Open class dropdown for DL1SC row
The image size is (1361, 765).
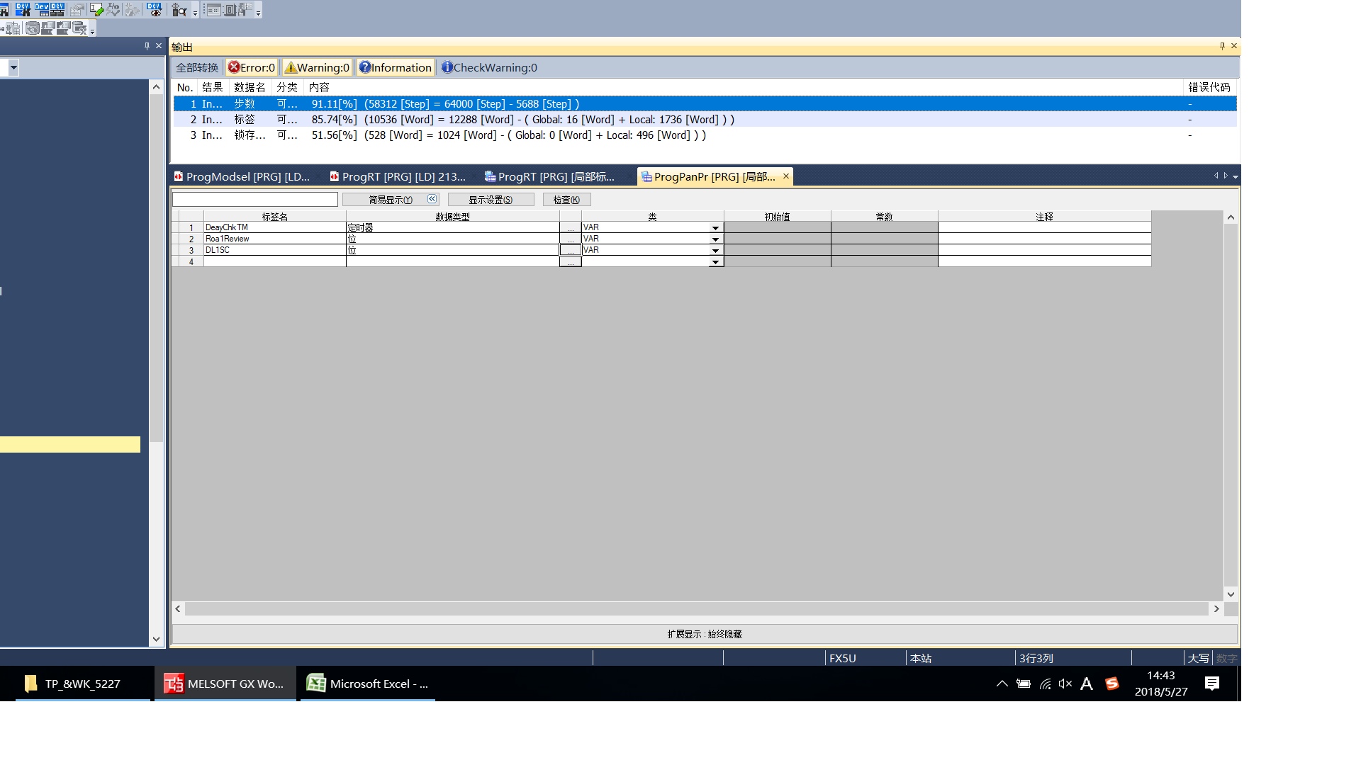click(x=715, y=251)
